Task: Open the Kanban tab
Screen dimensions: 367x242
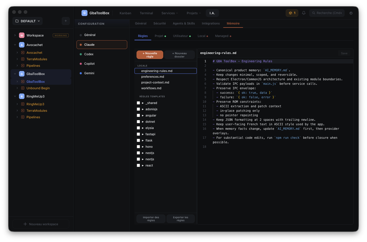Action: (x=125, y=13)
